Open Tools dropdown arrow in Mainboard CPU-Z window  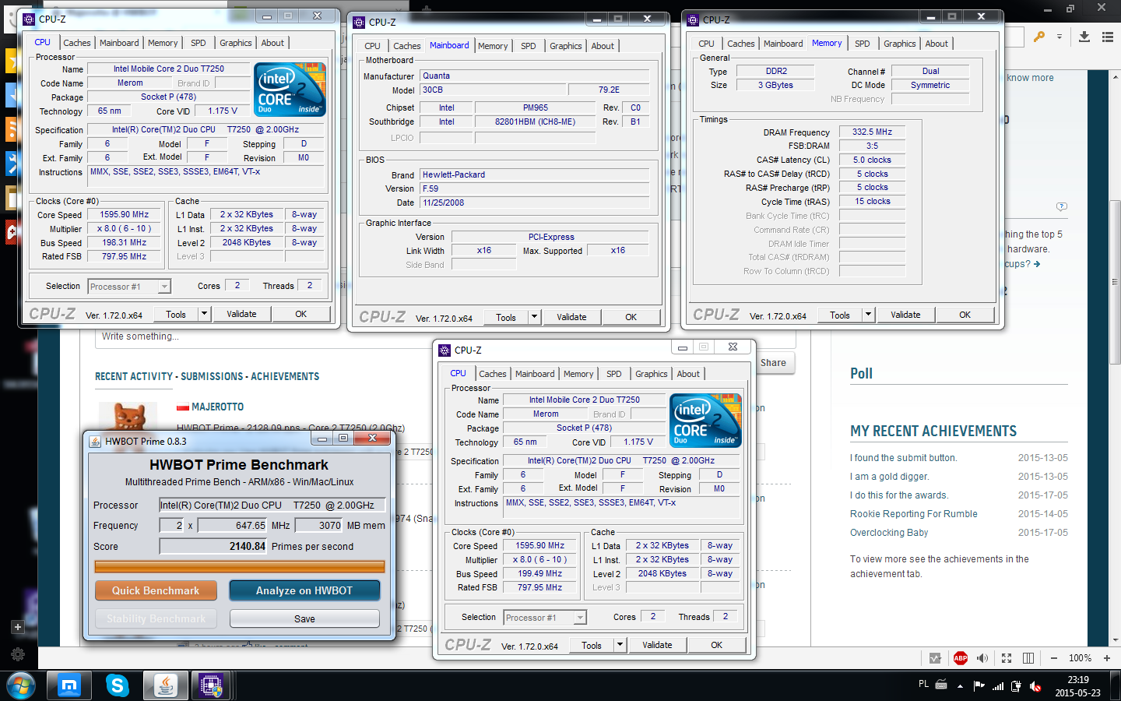(534, 317)
